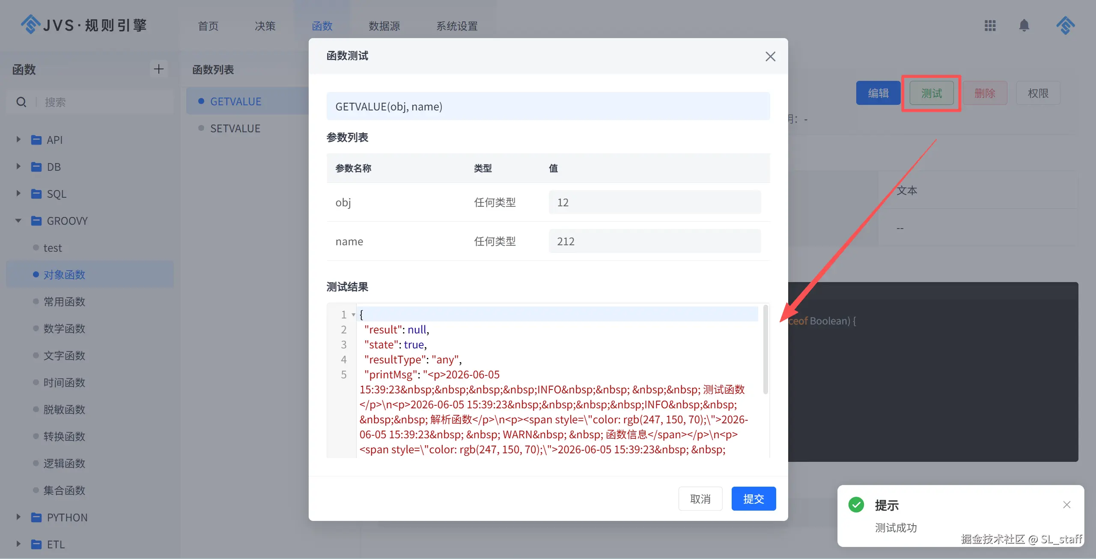Click the GROOVY folder icon
Image resolution: width=1096 pixels, height=559 pixels.
36,221
